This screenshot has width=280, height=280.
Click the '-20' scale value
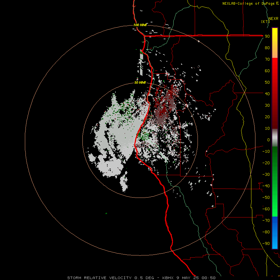(266, 163)
